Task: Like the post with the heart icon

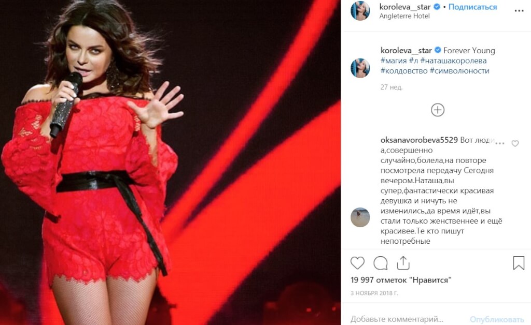Action: click(x=357, y=263)
